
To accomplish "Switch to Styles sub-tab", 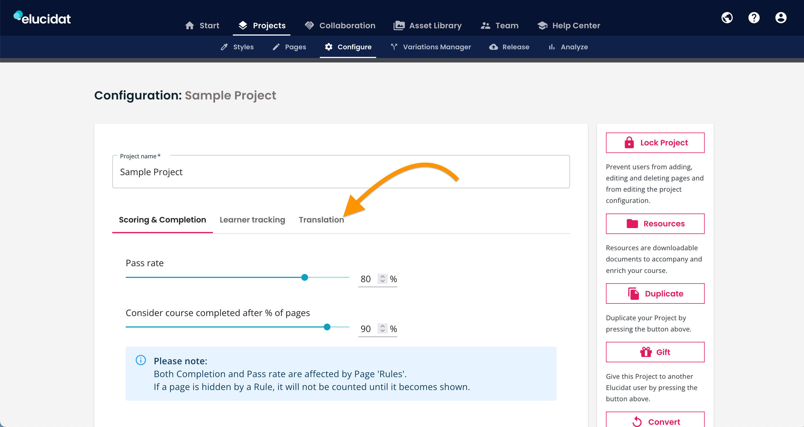I will point(237,47).
